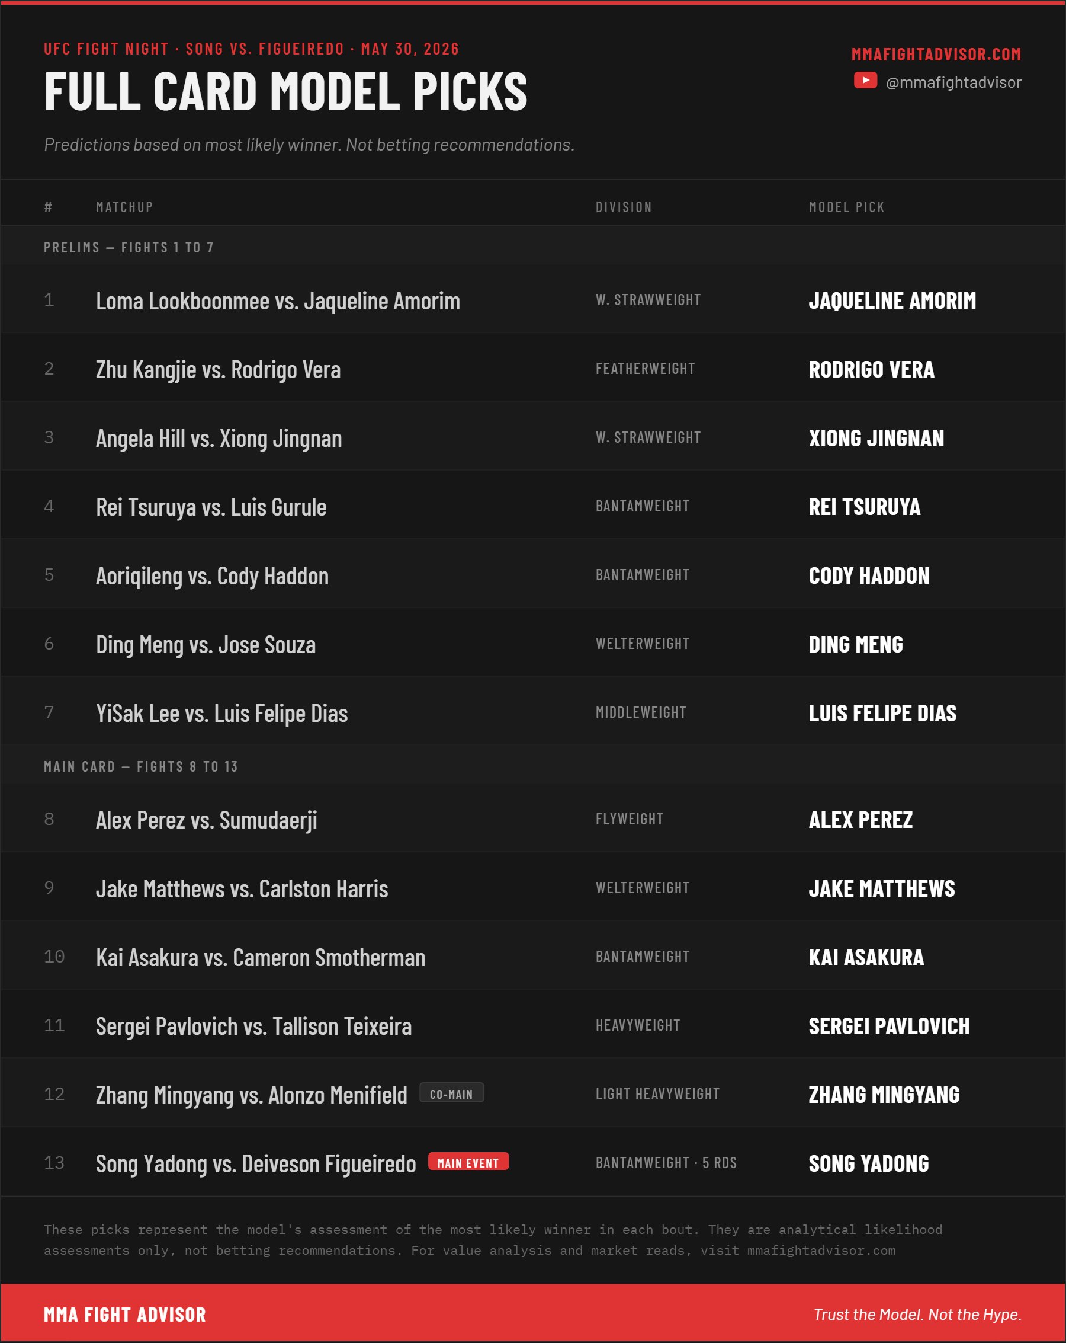Select matchup 'Song Yadong vs. Deiveson Figueiredo'
Image resolution: width=1066 pixels, height=1343 pixels.
(255, 1163)
